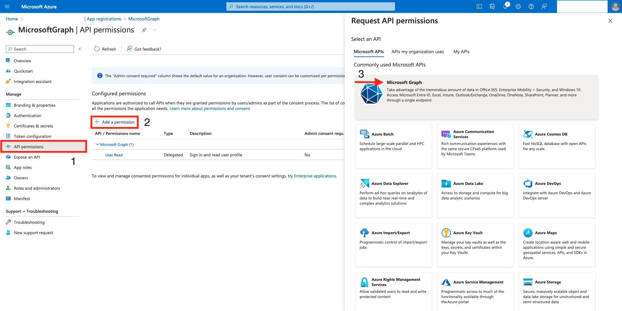Click the feedback smiley icon
This screenshot has width=622, height=311.
(x=544, y=6)
